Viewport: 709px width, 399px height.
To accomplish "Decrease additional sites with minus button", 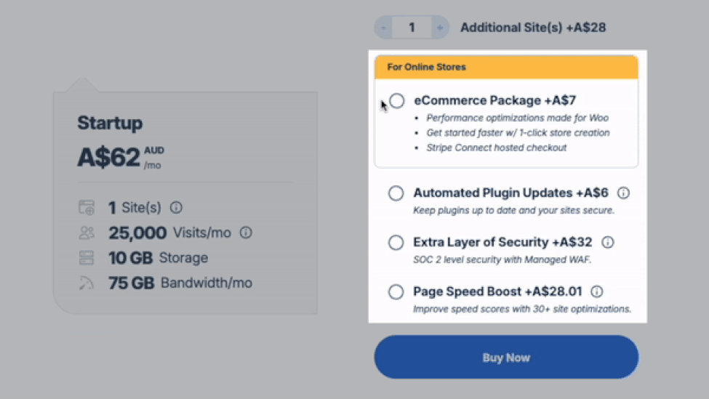I will 384,28.
